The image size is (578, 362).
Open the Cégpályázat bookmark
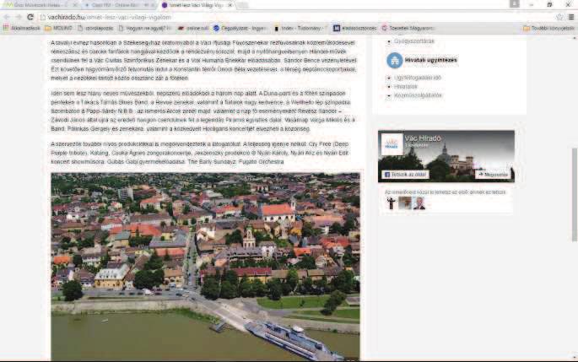pyautogui.click(x=240, y=28)
